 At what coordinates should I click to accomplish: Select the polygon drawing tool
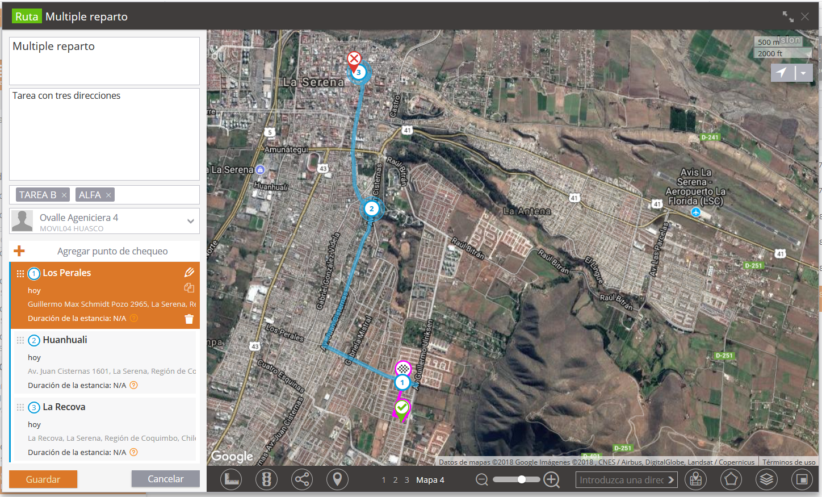click(731, 479)
